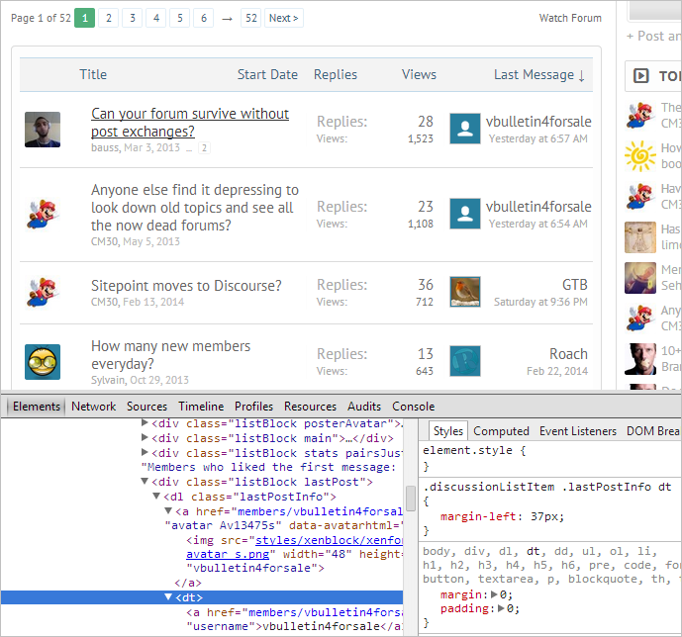Screen dimensions: 682x637
Task: Select the Event Listeners pane tab
Action: pyautogui.click(x=578, y=431)
